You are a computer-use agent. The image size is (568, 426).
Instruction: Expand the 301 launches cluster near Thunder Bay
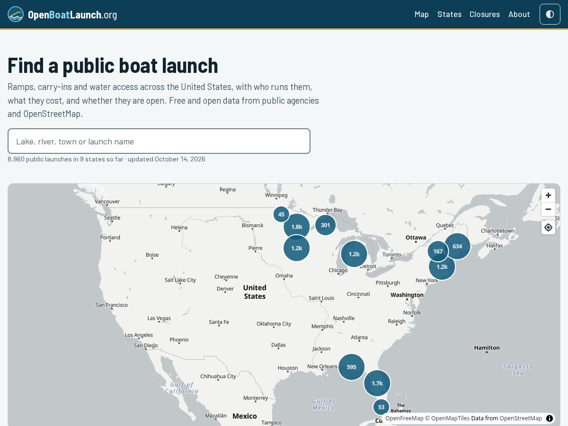[325, 225]
